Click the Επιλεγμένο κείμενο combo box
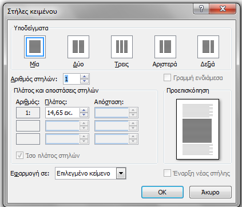Image resolution: width=242 pixels, height=207 pixels. click(x=90, y=173)
